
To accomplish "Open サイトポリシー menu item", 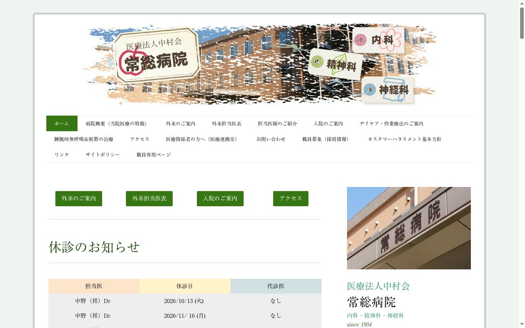I will tap(103, 155).
